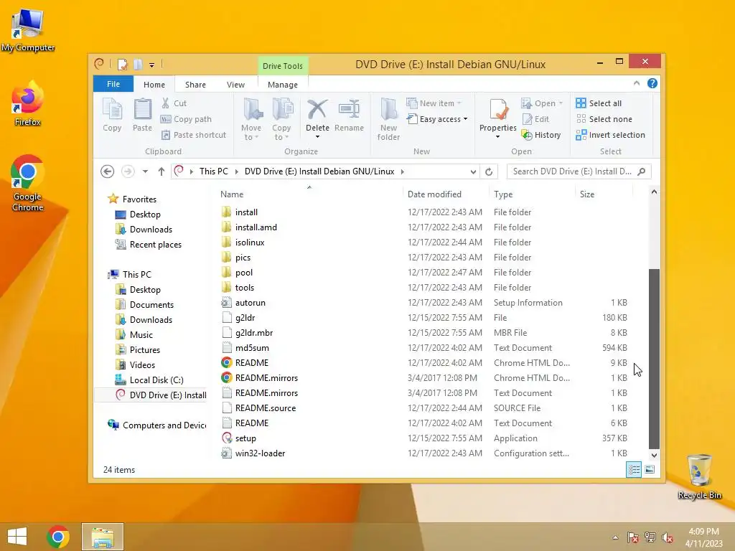Show hidden tray icons arrow
The width and height of the screenshot is (735, 551).
click(615, 537)
